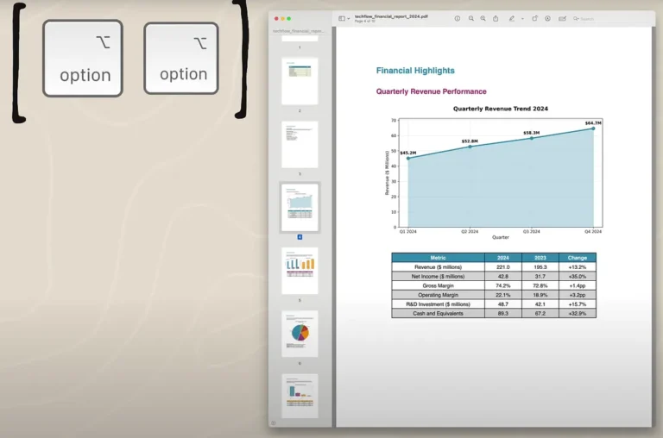Click the 195.3 value in 2023 column

[x=540, y=267]
